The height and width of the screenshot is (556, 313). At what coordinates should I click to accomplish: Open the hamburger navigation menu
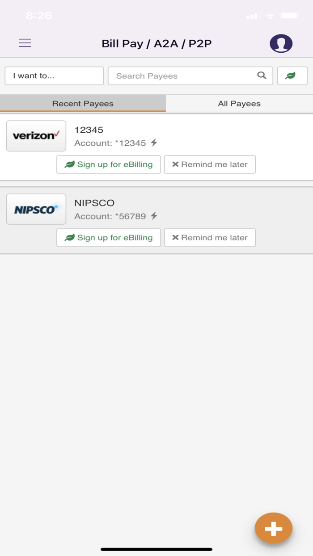(25, 43)
